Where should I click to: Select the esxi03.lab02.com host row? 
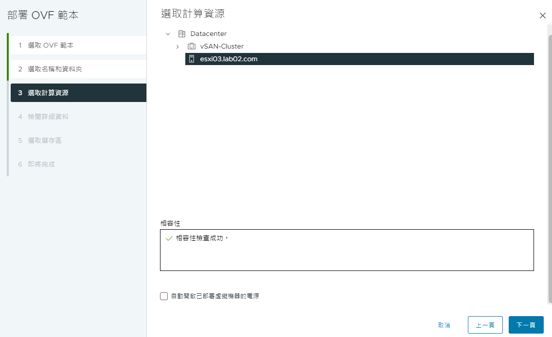pos(359,59)
